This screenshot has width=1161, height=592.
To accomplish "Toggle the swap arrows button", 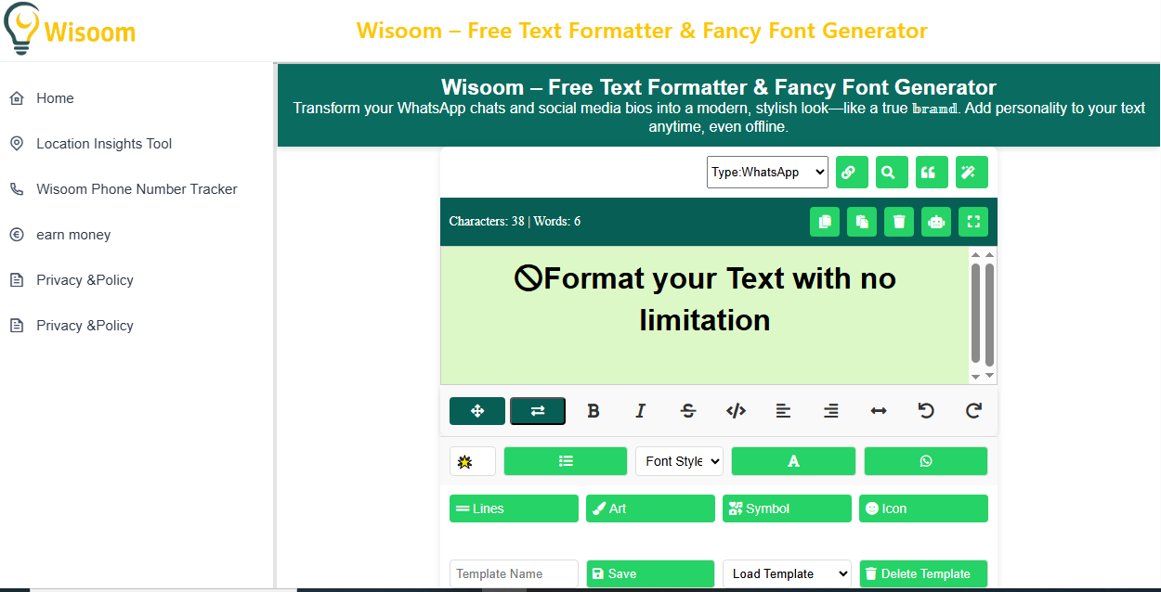I will click(x=538, y=411).
